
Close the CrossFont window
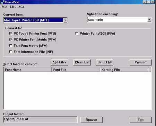click(x=153, y=2)
